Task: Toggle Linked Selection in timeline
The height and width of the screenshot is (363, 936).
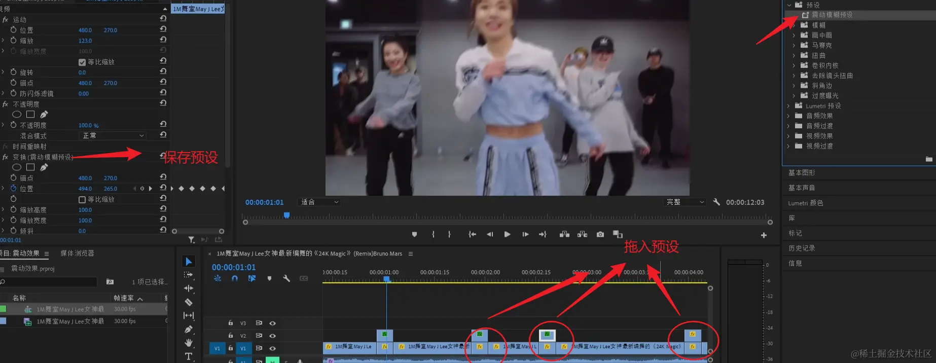Action: (x=252, y=278)
